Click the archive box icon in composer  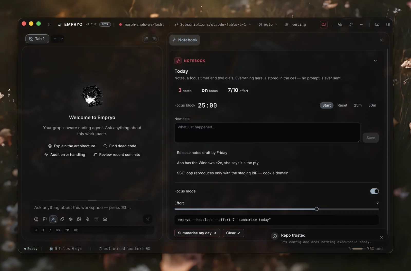point(96,219)
